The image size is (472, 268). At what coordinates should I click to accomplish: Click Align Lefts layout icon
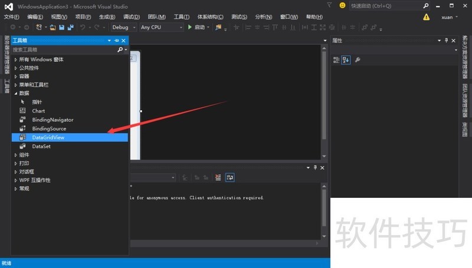(248, 27)
